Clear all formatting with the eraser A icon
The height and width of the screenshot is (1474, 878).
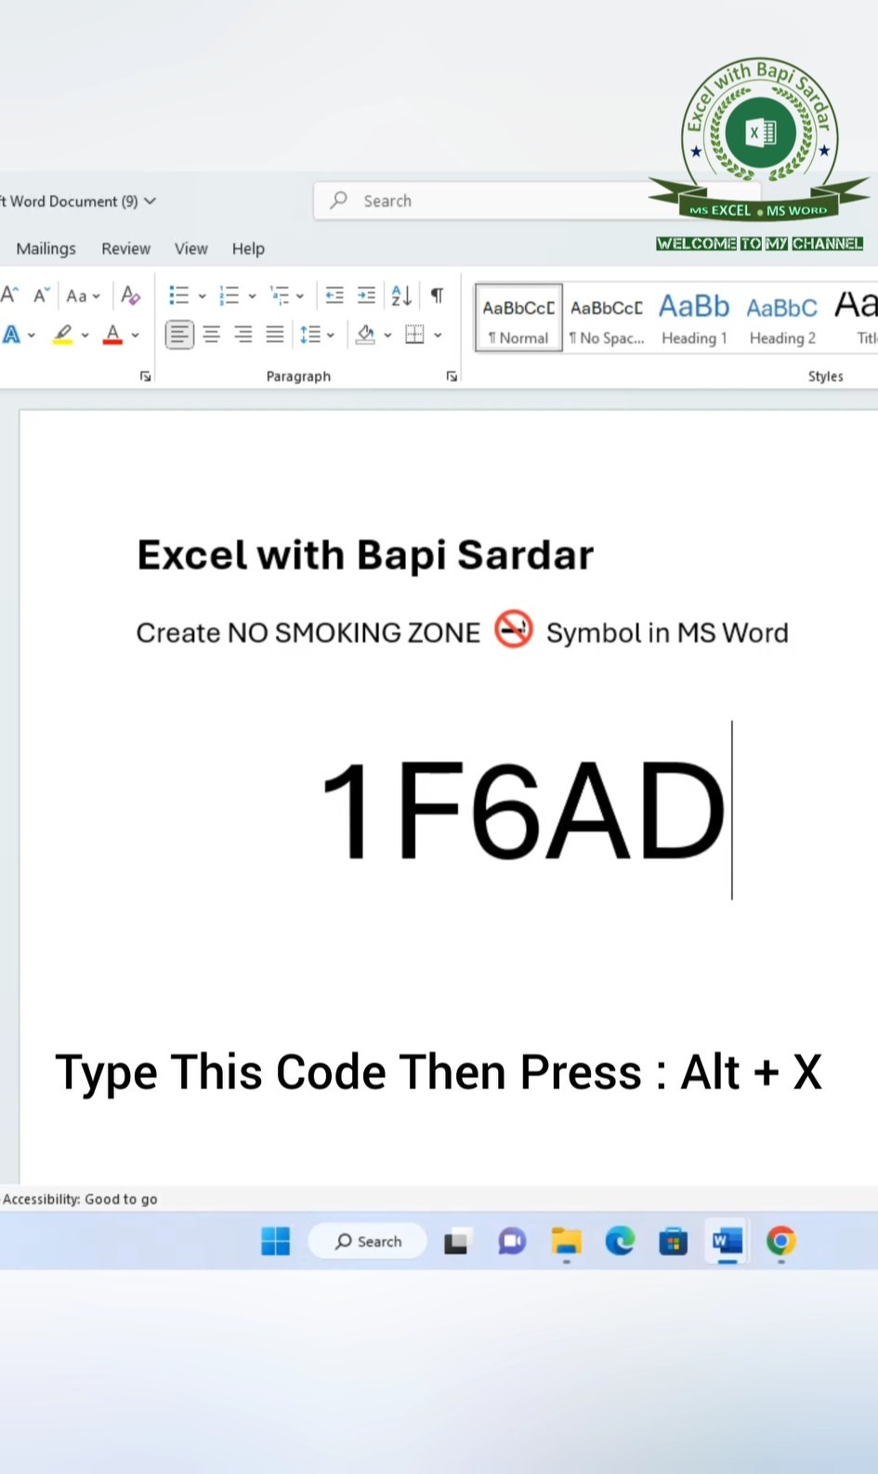(131, 296)
